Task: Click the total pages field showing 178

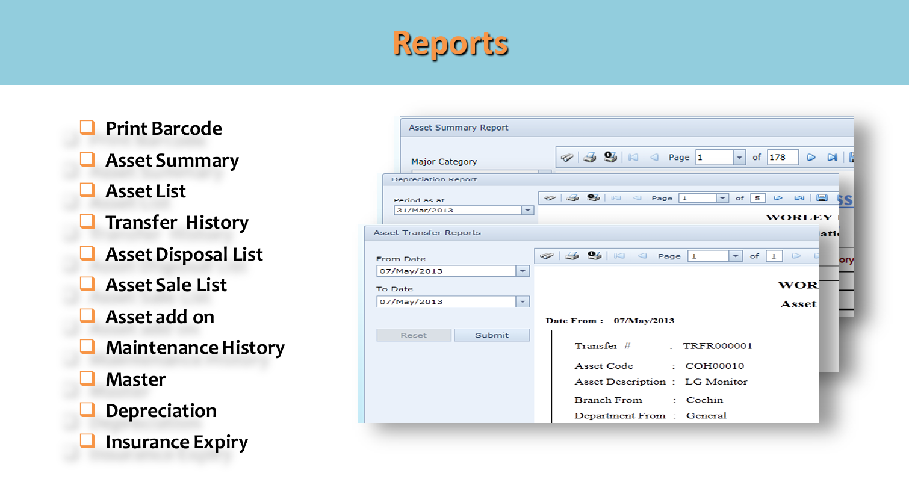Action: (783, 158)
